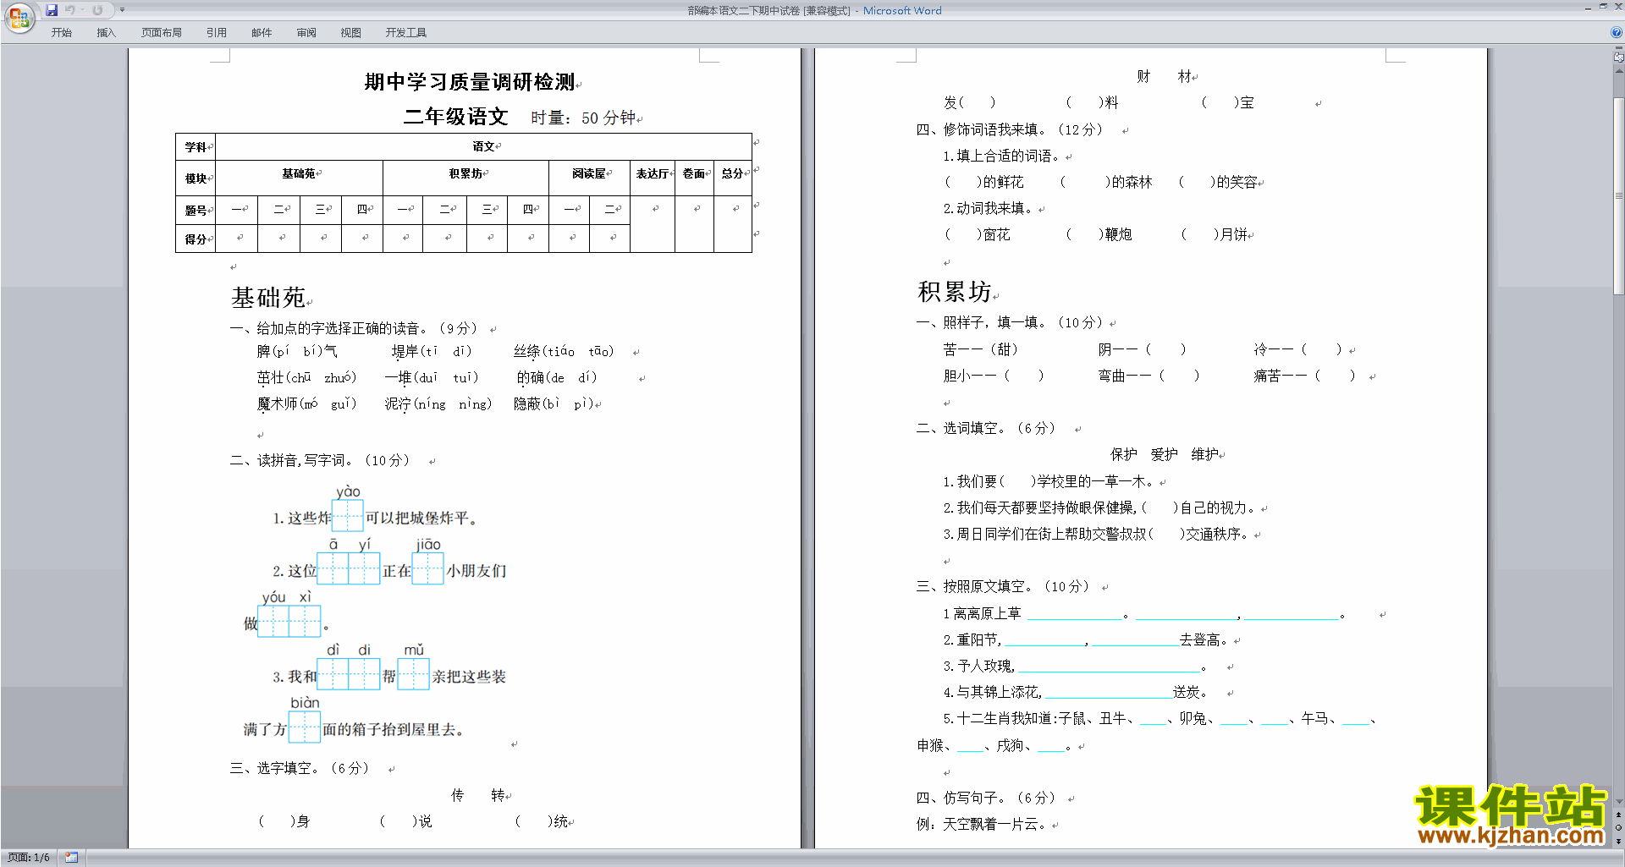This screenshot has width=1625, height=867.
Task: Redo the last action
Action: click(x=97, y=10)
